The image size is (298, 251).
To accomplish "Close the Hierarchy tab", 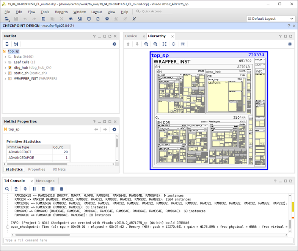I will tap(173, 36).
